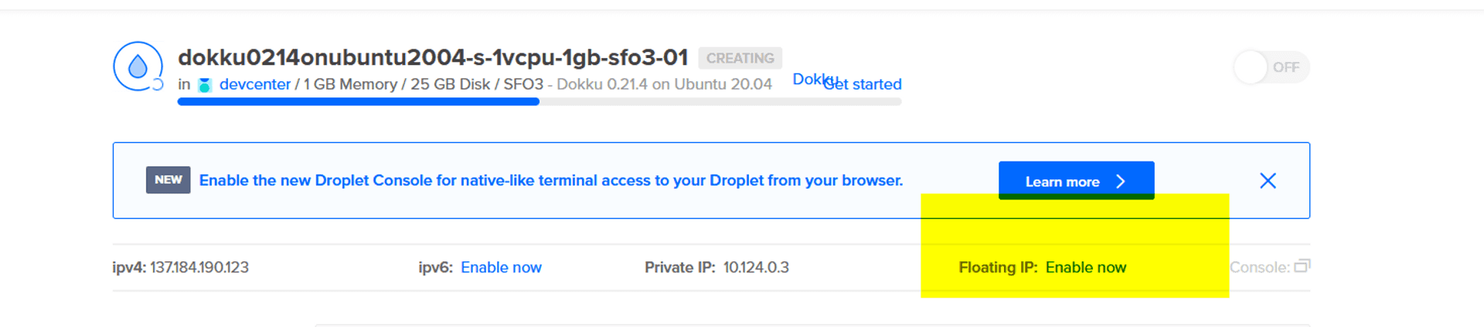The width and height of the screenshot is (1484, 327).
Task: Click the droplet name heading
Action: coord(433,57)
